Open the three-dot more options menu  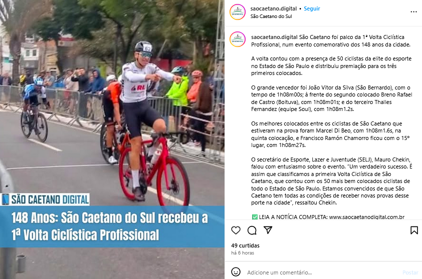[413, 12]
